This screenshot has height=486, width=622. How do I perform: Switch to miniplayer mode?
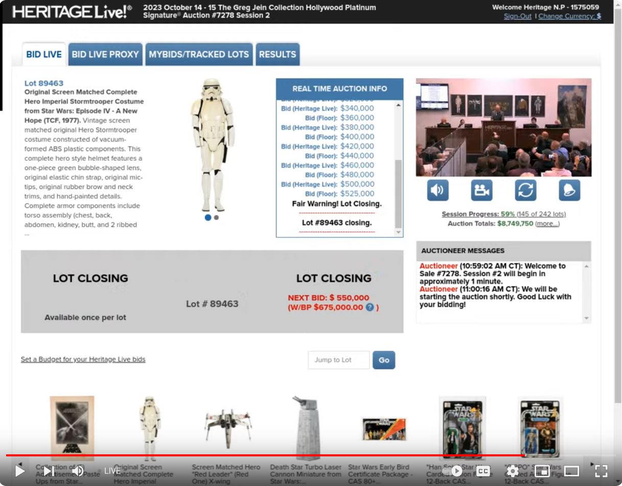tap(542, 471)
